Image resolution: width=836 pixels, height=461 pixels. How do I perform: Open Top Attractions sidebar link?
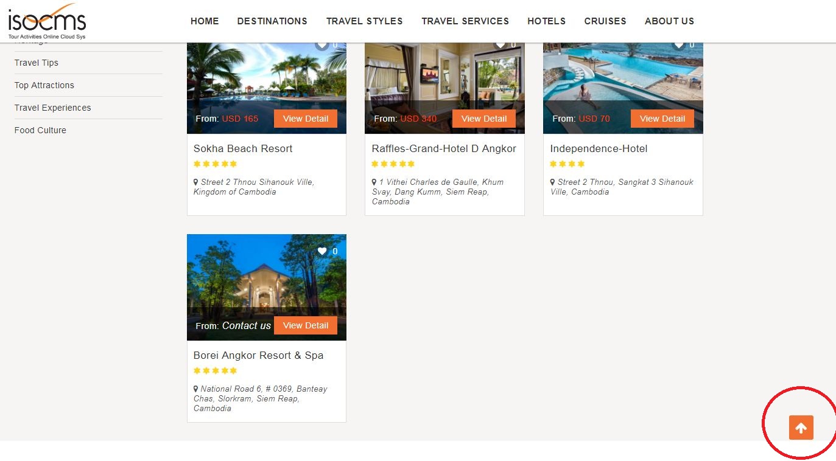click(44, 85)
